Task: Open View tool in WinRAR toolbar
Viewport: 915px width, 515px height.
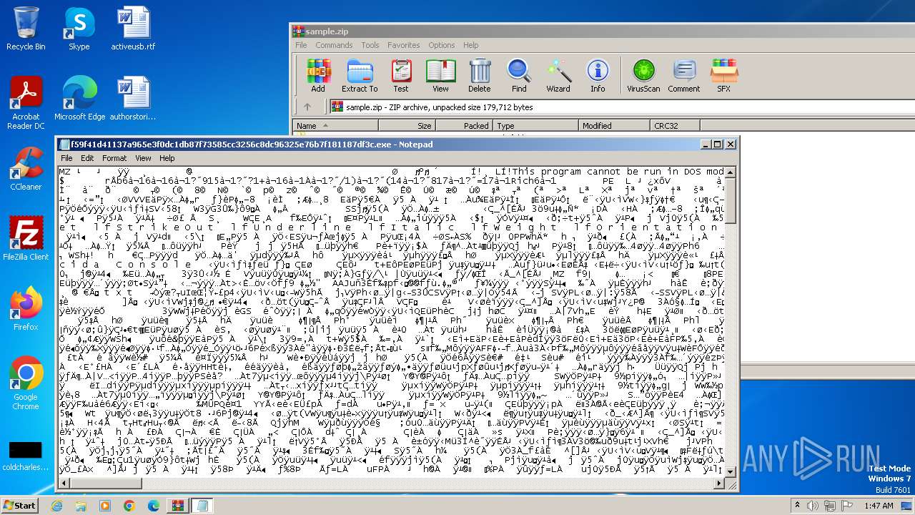Action: (440, 76)
